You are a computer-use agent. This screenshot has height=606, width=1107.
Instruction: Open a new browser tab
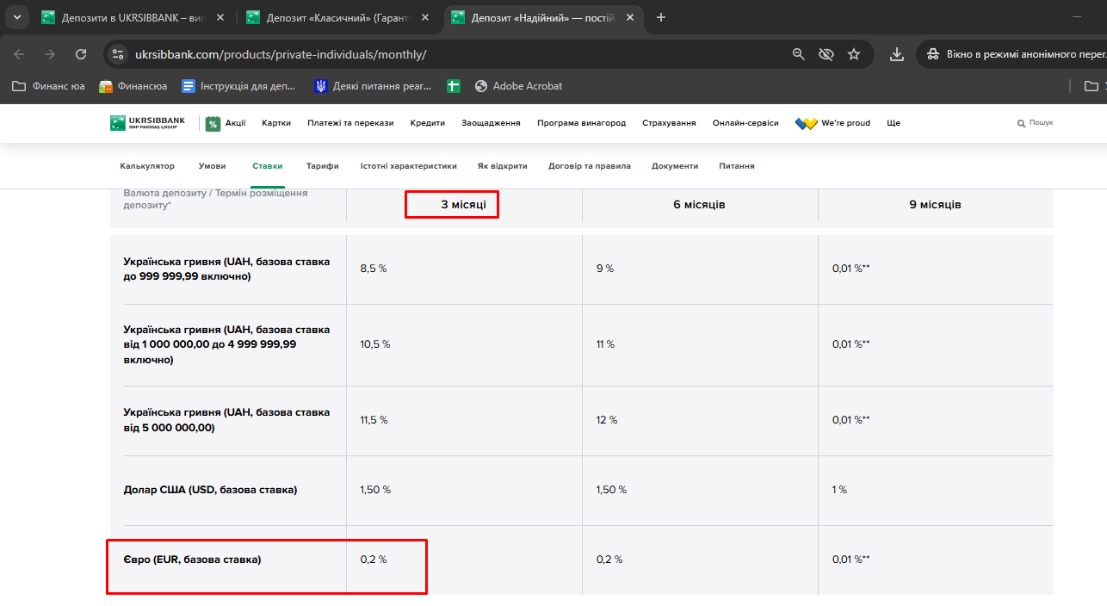point(661,17)
